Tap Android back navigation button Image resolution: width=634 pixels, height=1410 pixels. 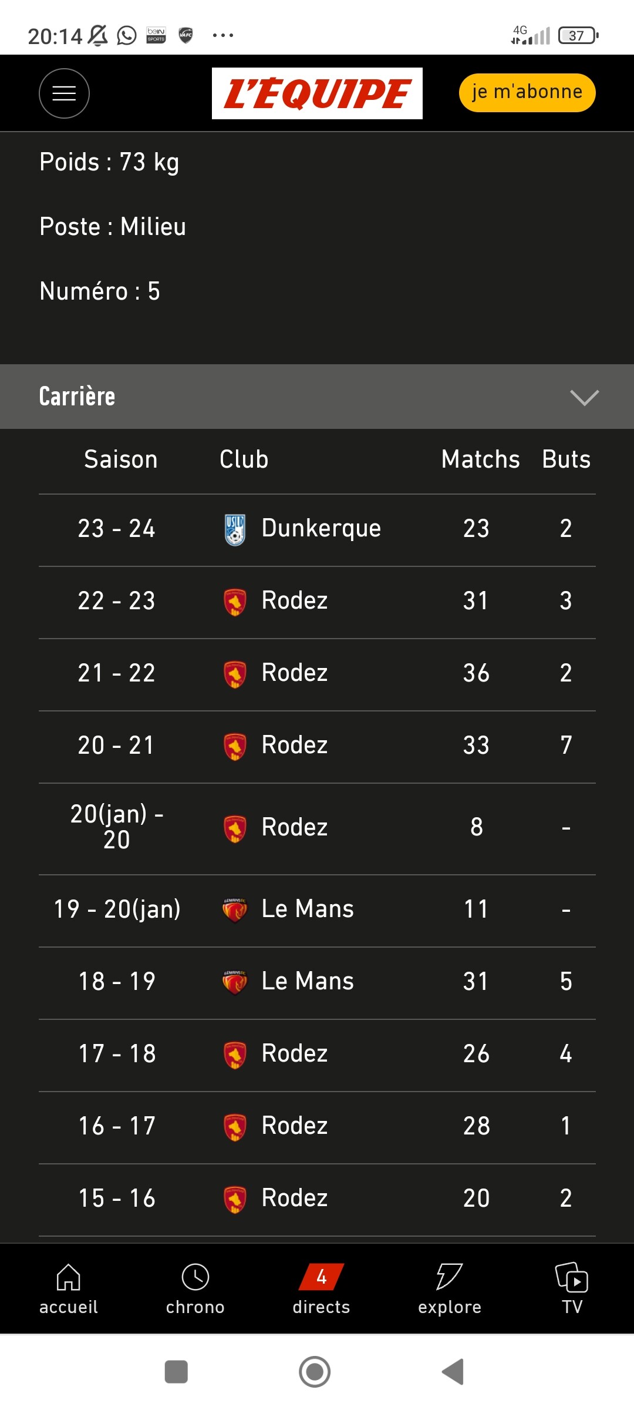[453, 1372]
